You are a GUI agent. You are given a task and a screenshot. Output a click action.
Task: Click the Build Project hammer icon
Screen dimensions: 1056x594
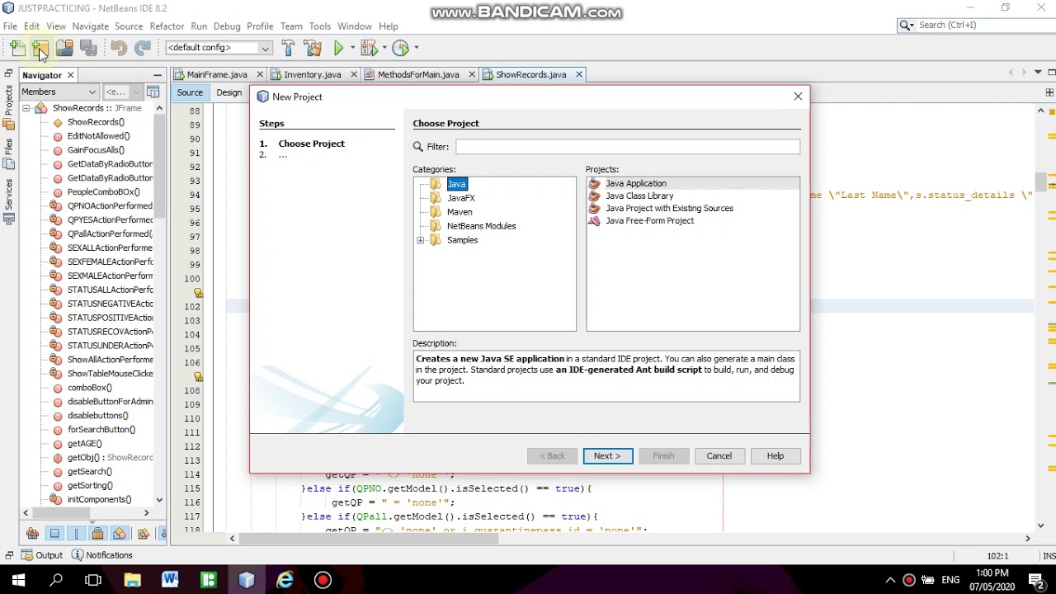(x=288, y=49)
